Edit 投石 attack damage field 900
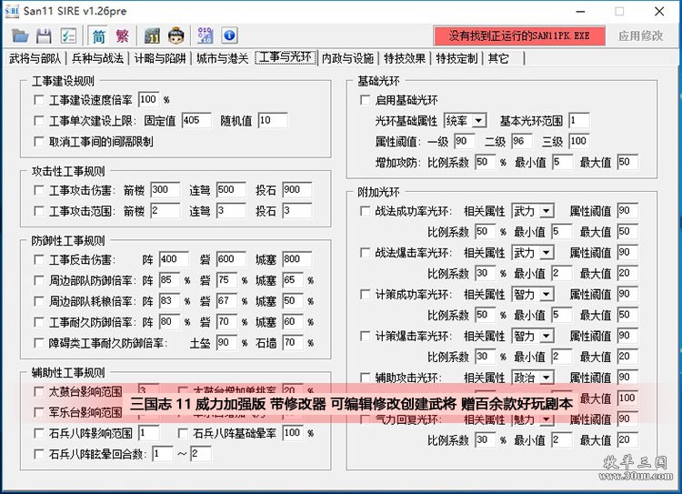The image size is (682, 494). click(297, 190)
